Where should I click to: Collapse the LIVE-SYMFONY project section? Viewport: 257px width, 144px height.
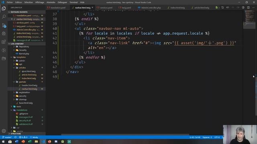coord(27,44)
